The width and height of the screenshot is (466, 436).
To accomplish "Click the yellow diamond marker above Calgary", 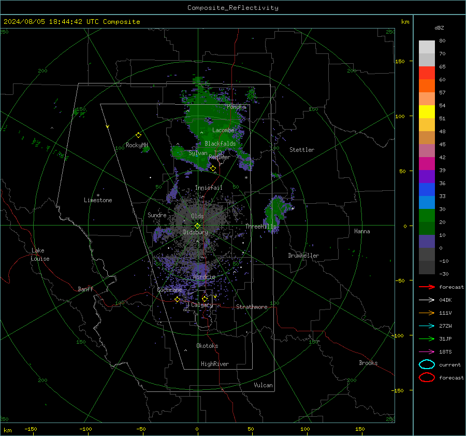I will coord(205,299).
